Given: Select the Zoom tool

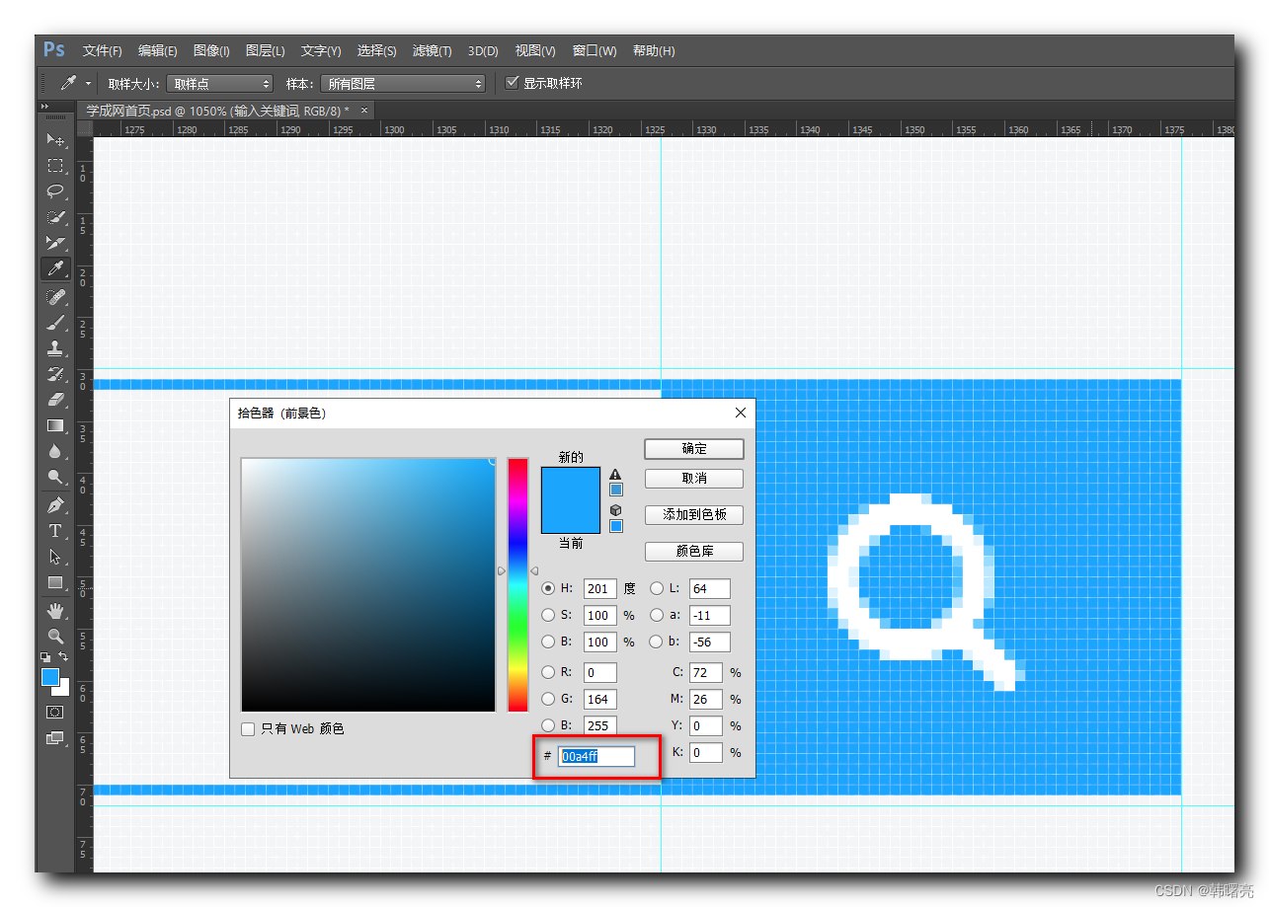Looking at the screenshot, I should point(55,637).
